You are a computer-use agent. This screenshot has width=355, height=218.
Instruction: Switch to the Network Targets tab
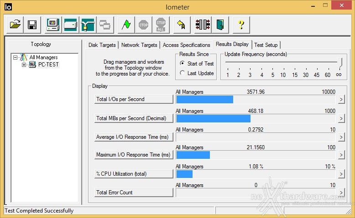(139, 45)
